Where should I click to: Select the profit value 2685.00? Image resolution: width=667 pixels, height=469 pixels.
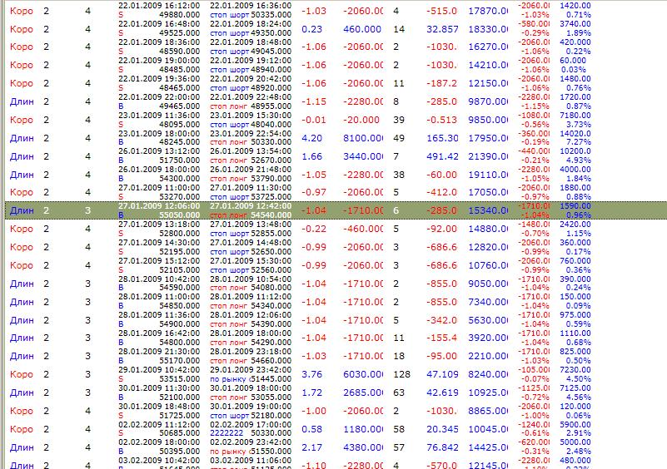[363, 393]
